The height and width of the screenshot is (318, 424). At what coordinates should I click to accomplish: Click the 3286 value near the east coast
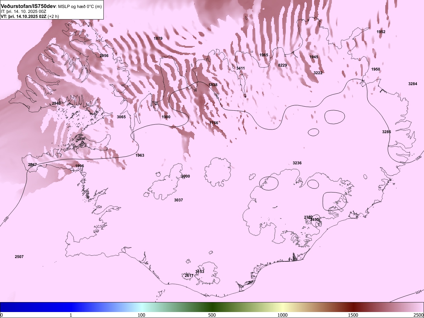point(387,132)
